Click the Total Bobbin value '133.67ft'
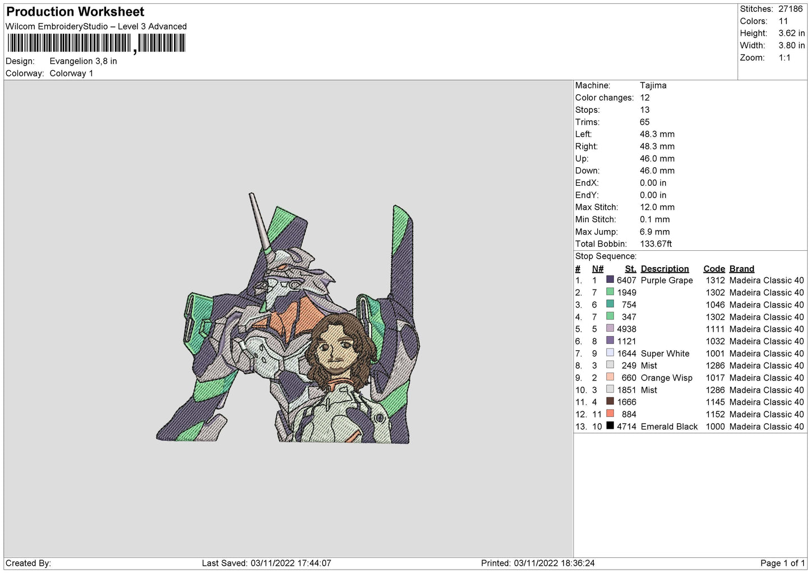The image size is (811, 573). pyautogui.click(x=656, y=244)
